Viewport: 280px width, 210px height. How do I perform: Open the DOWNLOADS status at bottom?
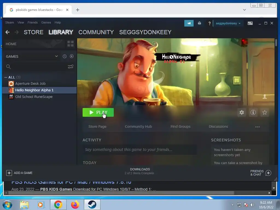point(140,171)
